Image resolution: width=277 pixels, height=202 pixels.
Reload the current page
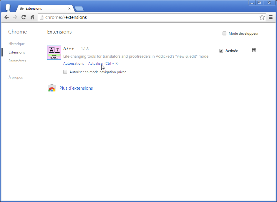click(x=24, y=17)
